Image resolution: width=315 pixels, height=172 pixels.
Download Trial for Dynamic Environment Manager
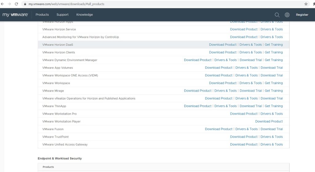point(251,60)
